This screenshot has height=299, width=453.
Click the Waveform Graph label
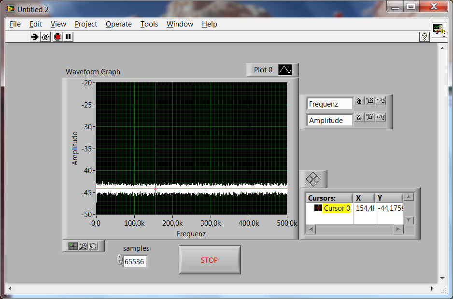coord(93,71)
